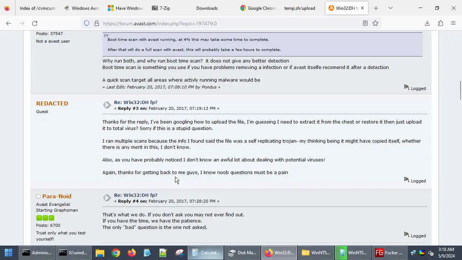Open Calculator from the Windows taskbar
The image size is (462, 260).
[206, 253]
